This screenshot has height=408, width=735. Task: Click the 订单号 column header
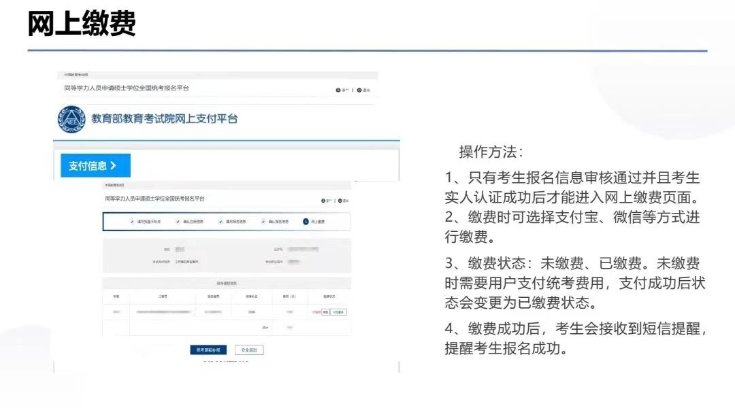pyautogui.click(x=163, y=296)
